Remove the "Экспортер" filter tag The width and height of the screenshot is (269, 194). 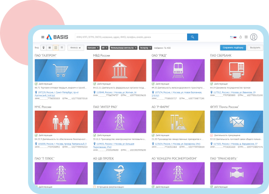(x=150, y=47)
